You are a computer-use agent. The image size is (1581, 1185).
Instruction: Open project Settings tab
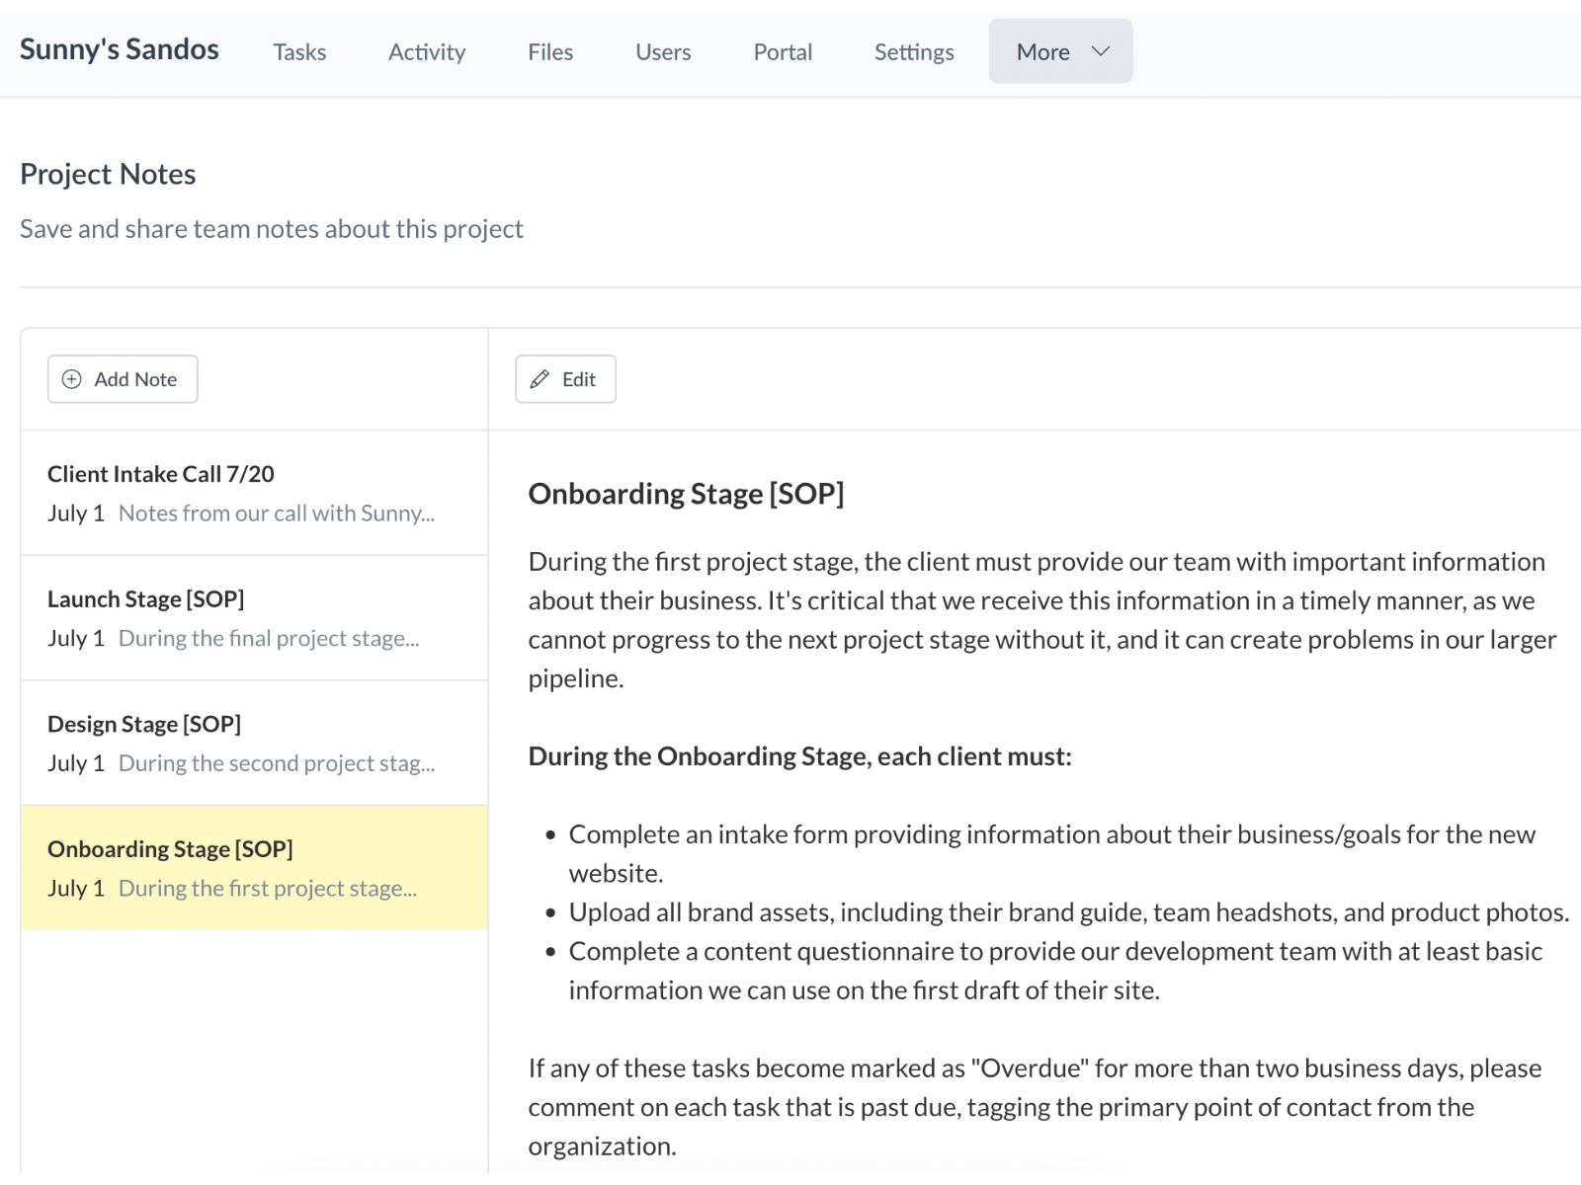914,52
